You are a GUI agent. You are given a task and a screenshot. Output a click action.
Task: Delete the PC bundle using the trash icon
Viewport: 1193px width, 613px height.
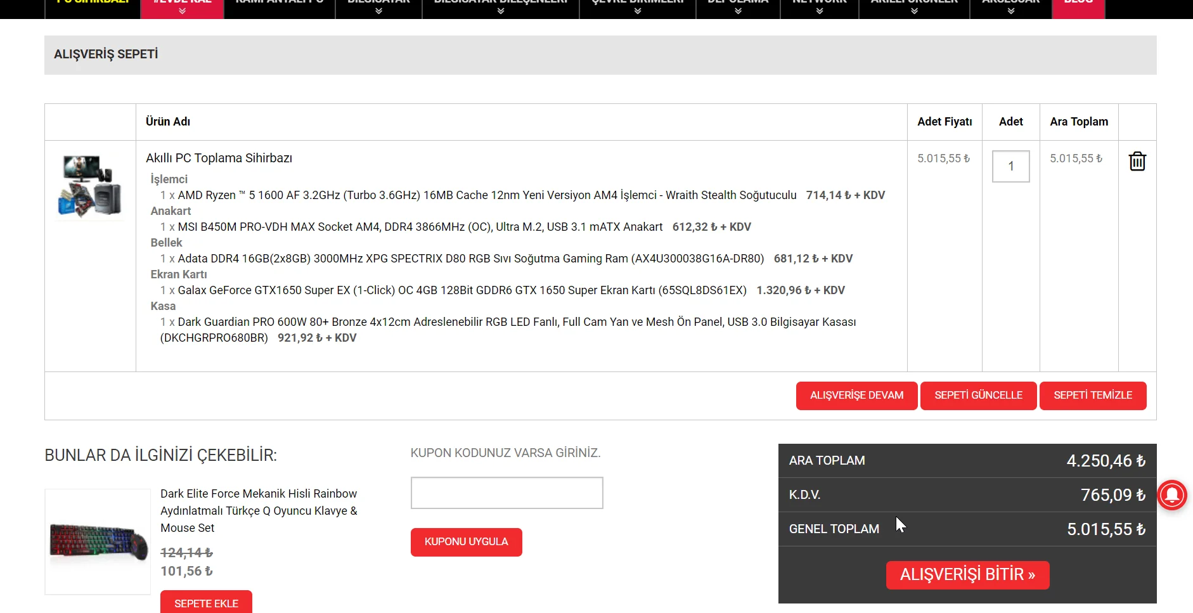click(x=1137, y=161)
